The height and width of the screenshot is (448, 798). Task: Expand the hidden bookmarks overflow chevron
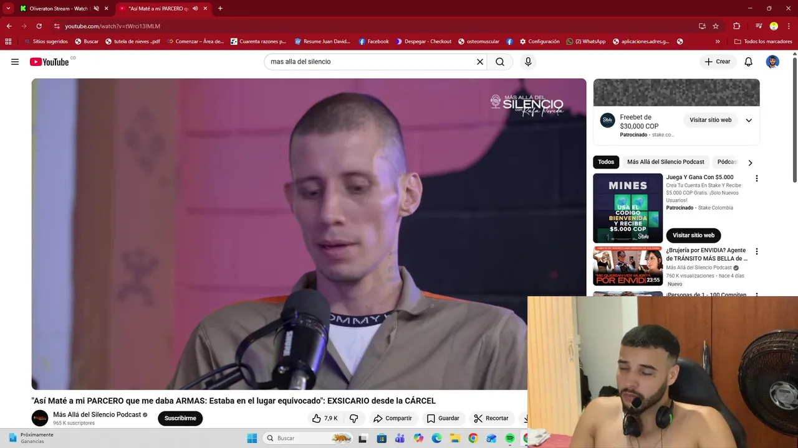(x=718, y=42)
